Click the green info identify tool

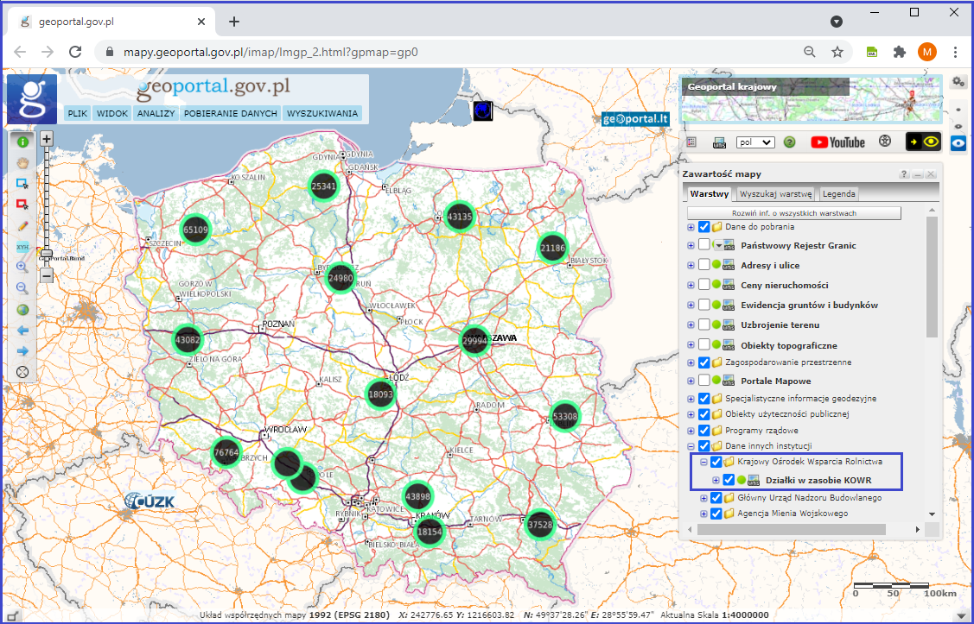tap(22, 142)
